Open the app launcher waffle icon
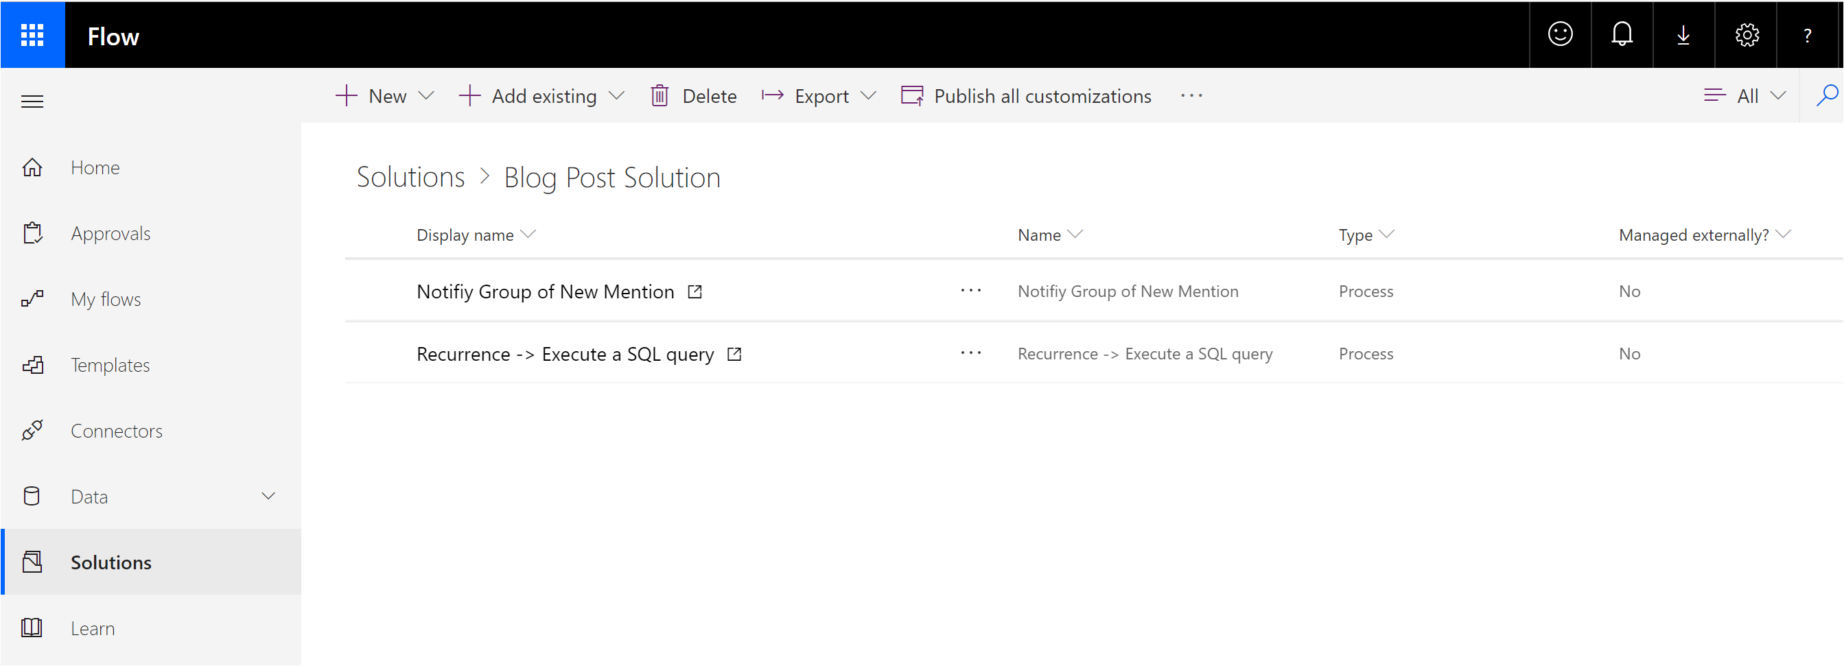The height and width of the screenshot is (666, 1844). coord(32,35)
